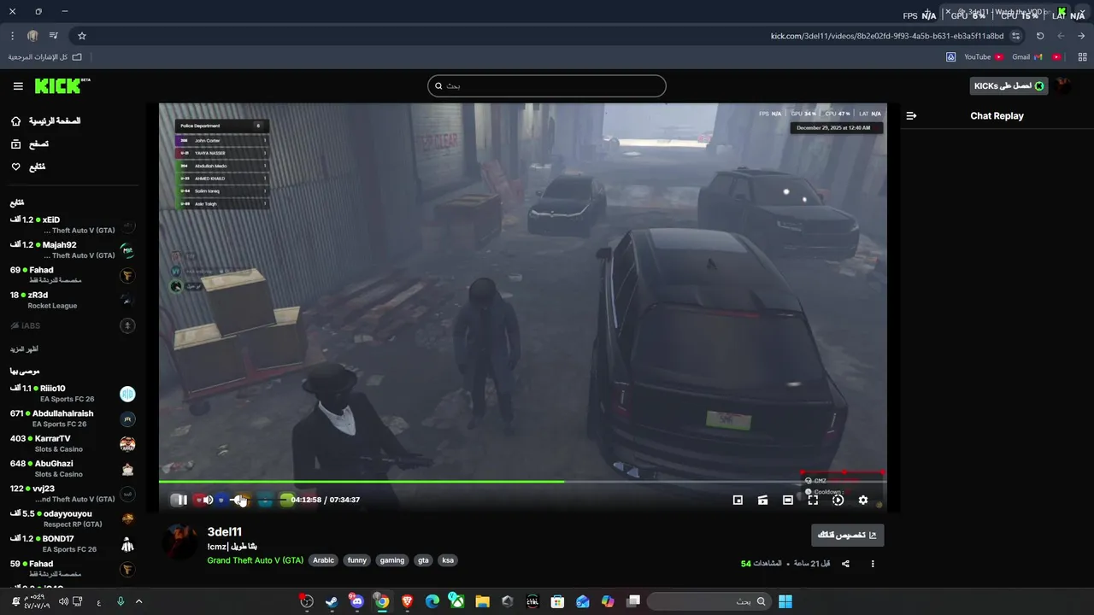The height and width of the screenshot is (615, 1094).
Task: Open site information controls in address bar
Action: point(1015,36)
